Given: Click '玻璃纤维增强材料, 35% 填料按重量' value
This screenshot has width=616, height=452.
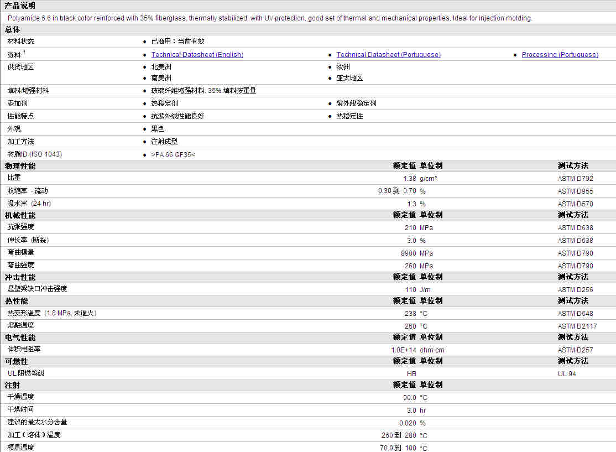Looking at the screenshot, I should [x=203, y=91].
